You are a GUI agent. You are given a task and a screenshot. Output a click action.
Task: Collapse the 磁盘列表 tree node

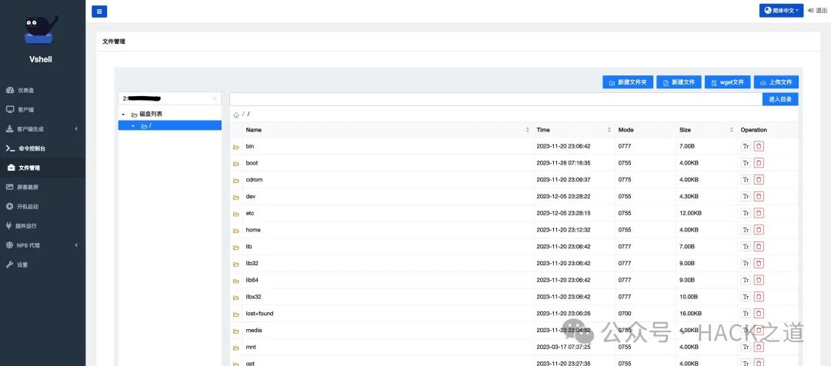tap(123, 115)
